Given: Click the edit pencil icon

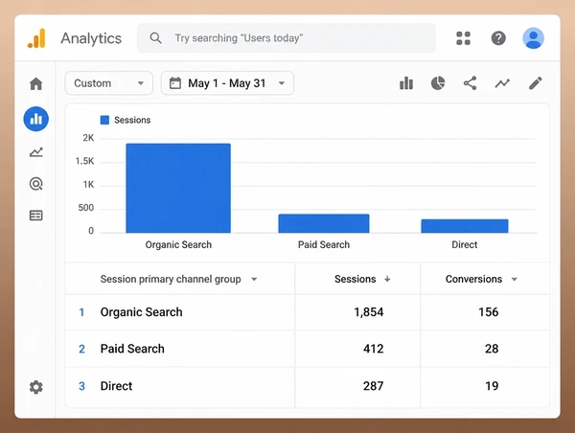Looking at the screenshot, I should tap(536, 83).
